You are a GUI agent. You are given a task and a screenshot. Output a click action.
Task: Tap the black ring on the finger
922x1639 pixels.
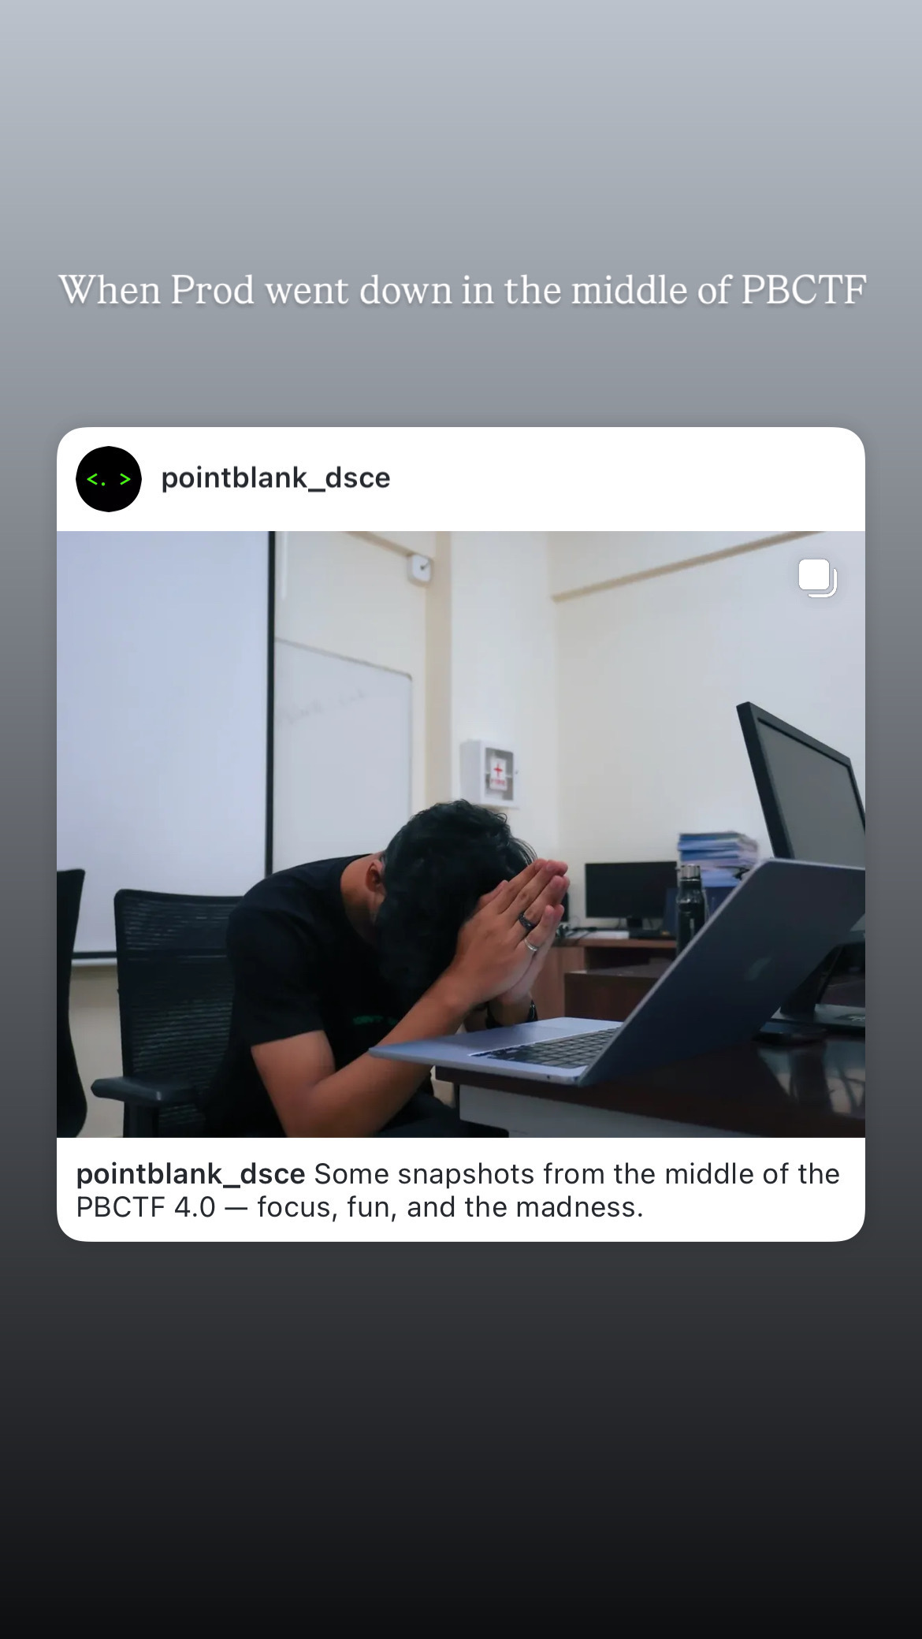click(526, 919)
